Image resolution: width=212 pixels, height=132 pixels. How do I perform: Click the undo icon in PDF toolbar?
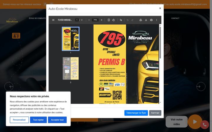pos(127,20)
